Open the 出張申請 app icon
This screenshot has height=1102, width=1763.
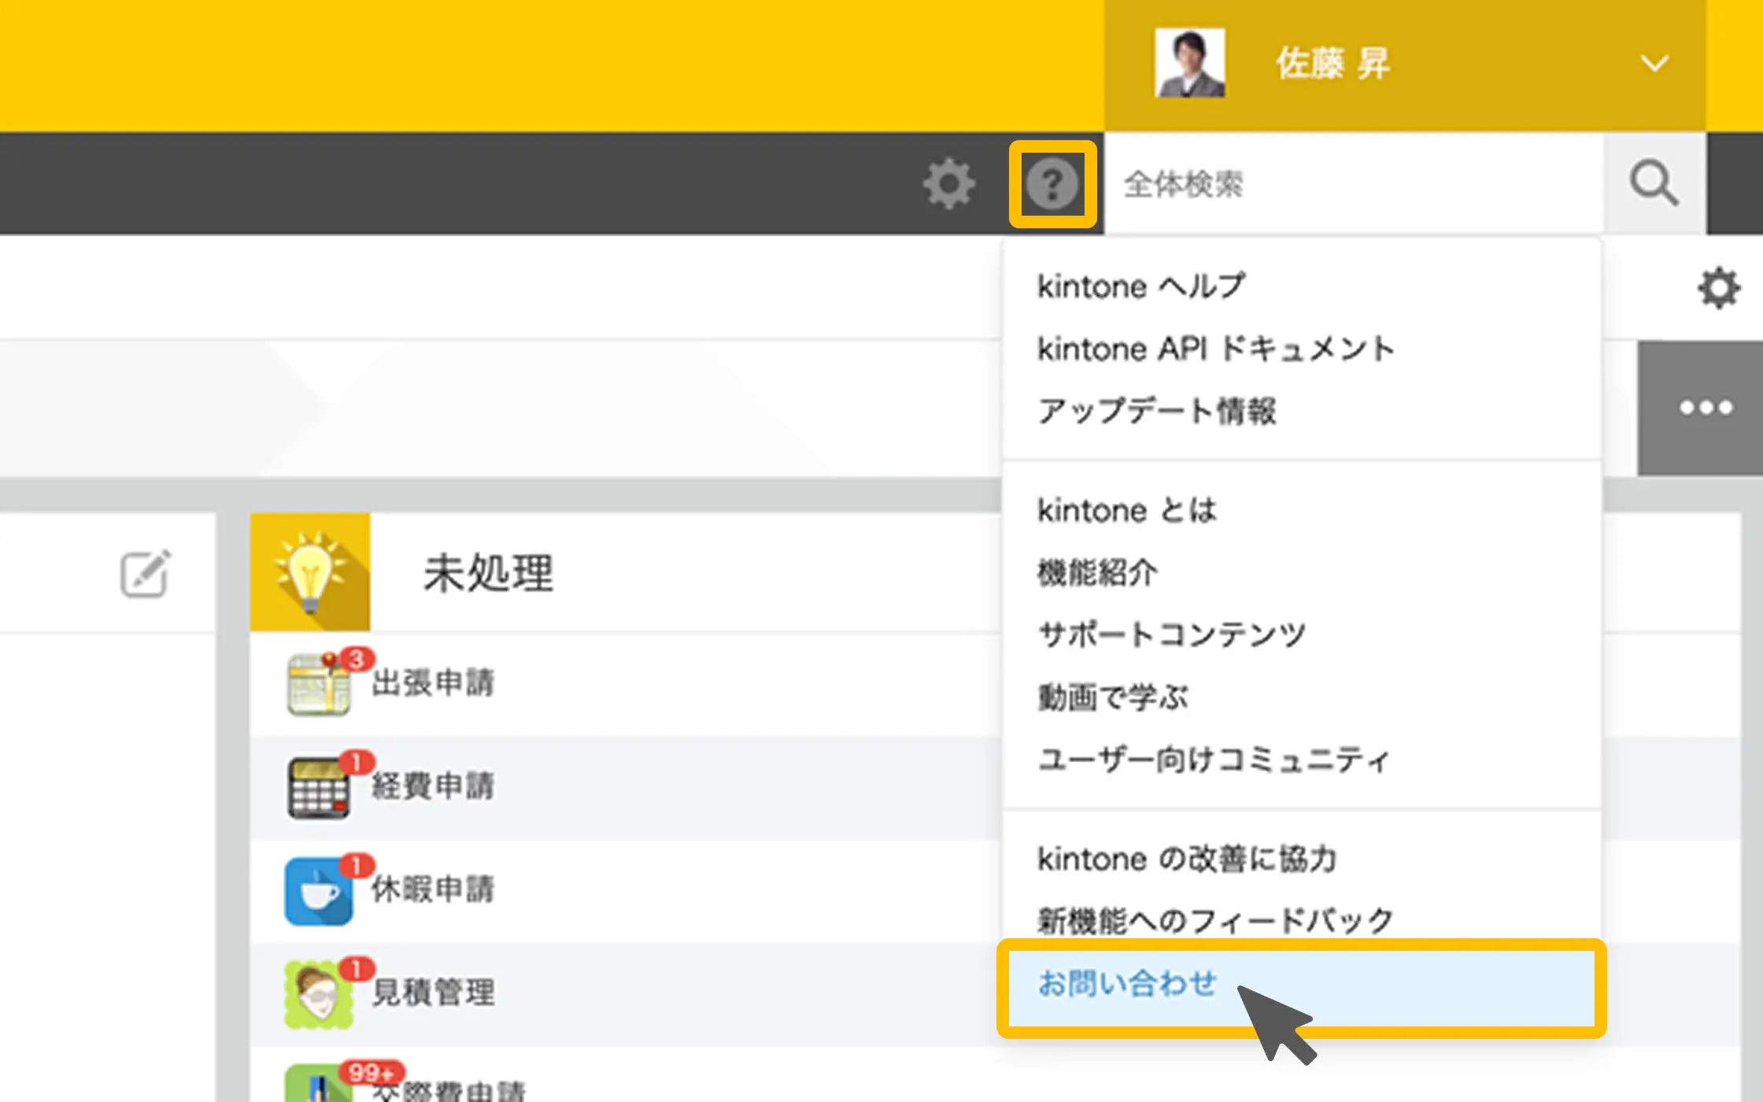point(318,684)
